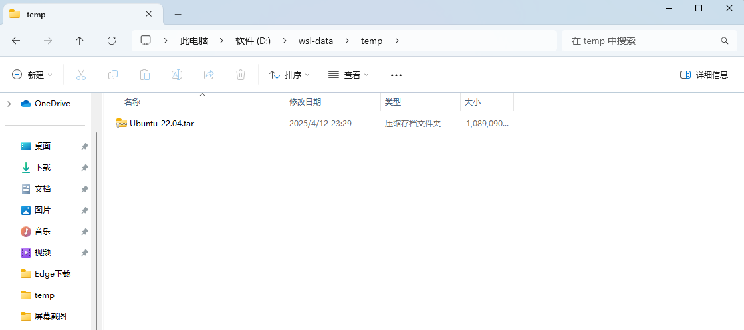Sort by 名称 column header

132,102
